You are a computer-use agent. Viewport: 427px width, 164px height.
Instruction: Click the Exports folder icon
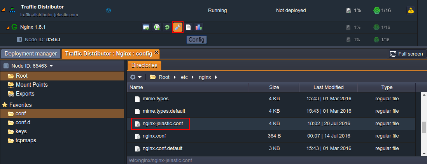click(11, 94)
